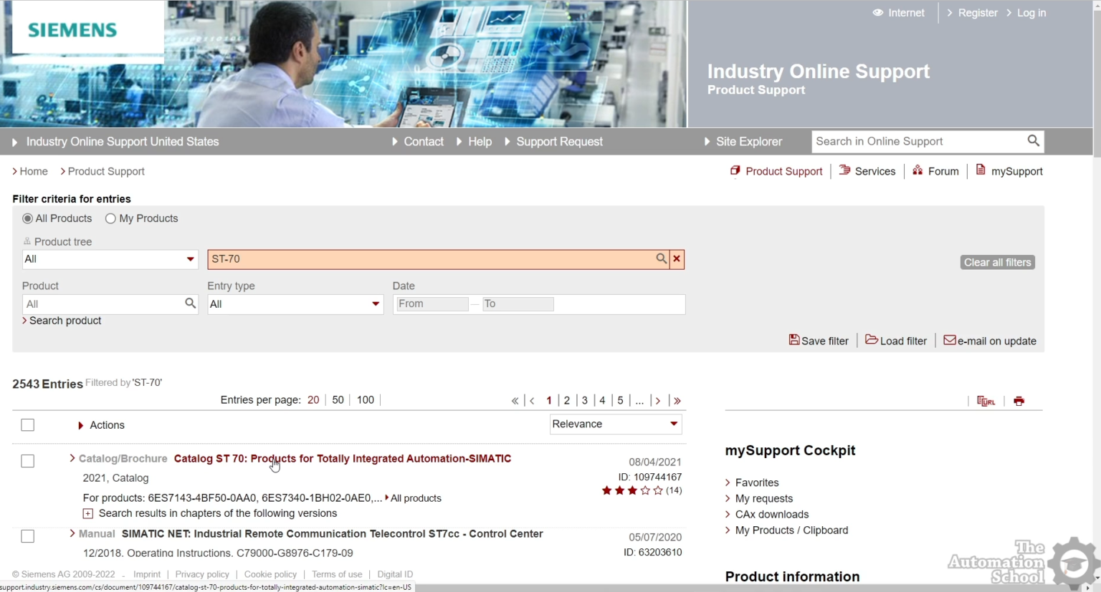Image resolution: width=1101 pixels, height=592 pixels.
Task: Click the search magnifier in ST-70 field
Action: click(x=661, y=259)
